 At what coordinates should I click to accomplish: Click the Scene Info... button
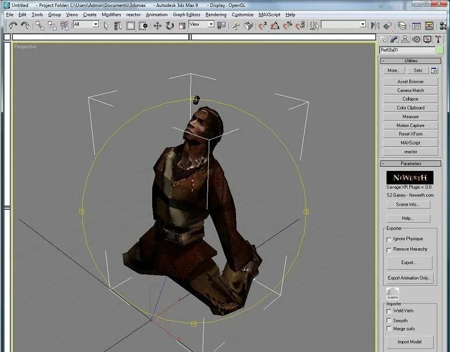tap(408, 205)
